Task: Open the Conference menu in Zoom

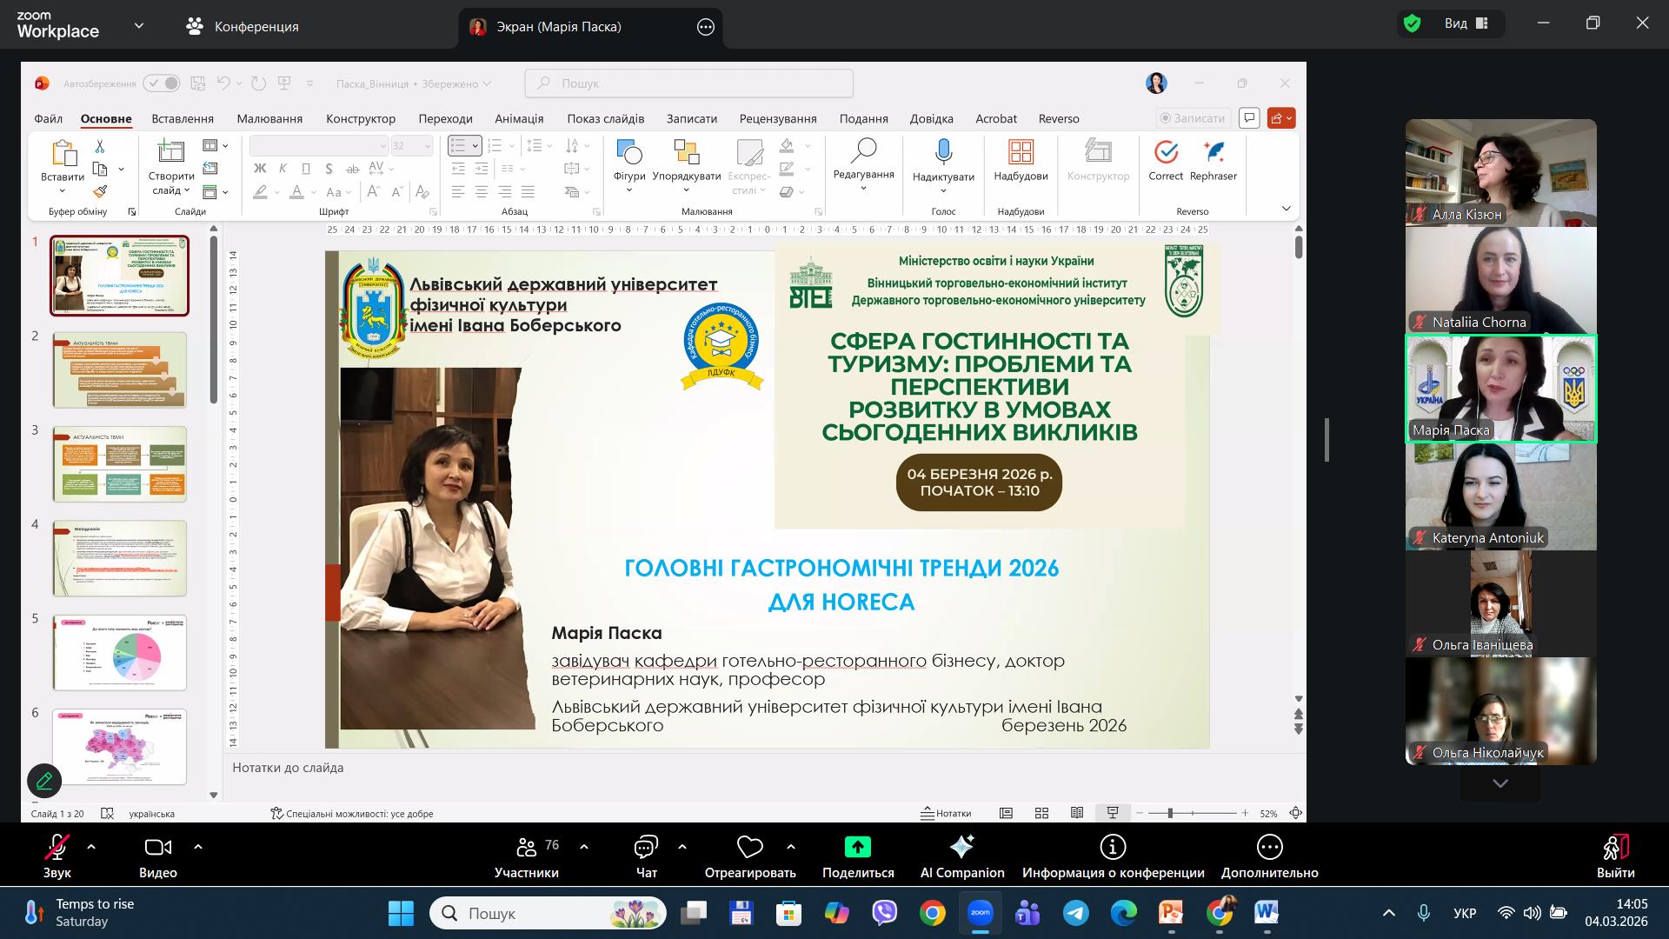Action: [243, 26]
